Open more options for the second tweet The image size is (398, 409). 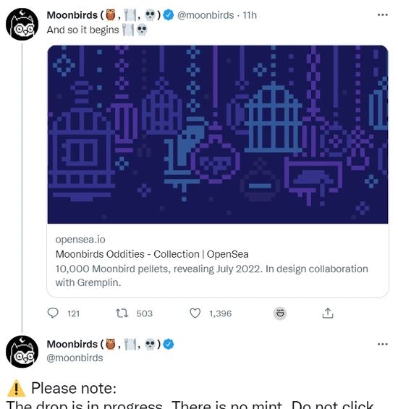coord(382,345)
